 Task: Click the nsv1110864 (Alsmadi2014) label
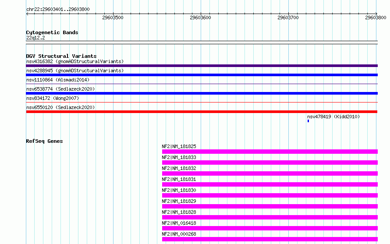(58, 80)
